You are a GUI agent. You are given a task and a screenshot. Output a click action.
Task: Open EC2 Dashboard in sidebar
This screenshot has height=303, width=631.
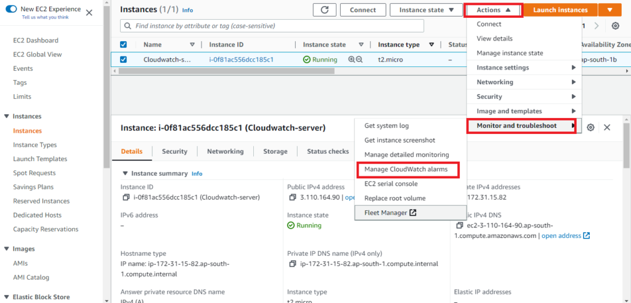pyautogui.click(x=36, y=40)
